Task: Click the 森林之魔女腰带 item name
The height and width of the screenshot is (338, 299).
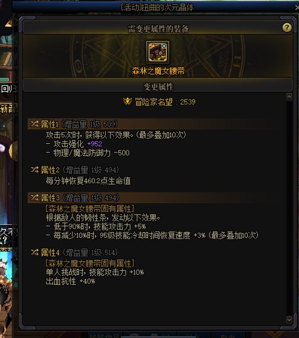Action: (158, 71)
